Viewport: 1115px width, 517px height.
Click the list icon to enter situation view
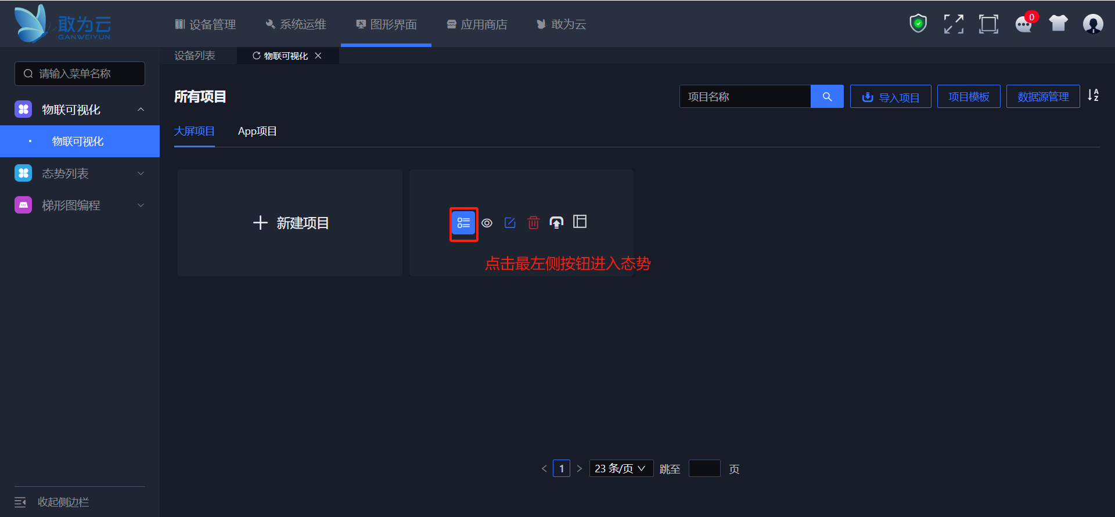[x=463, y=223]
